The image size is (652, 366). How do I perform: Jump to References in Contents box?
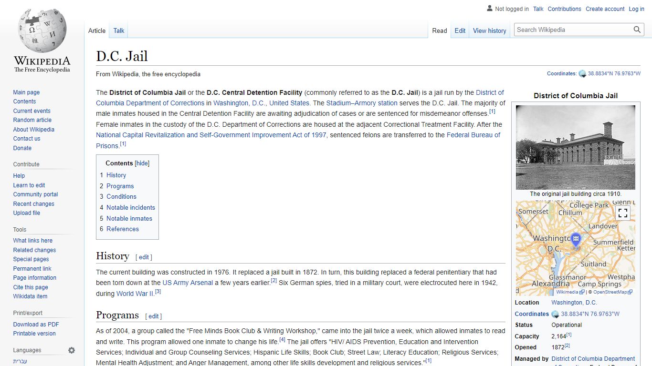tap(123, 229)
